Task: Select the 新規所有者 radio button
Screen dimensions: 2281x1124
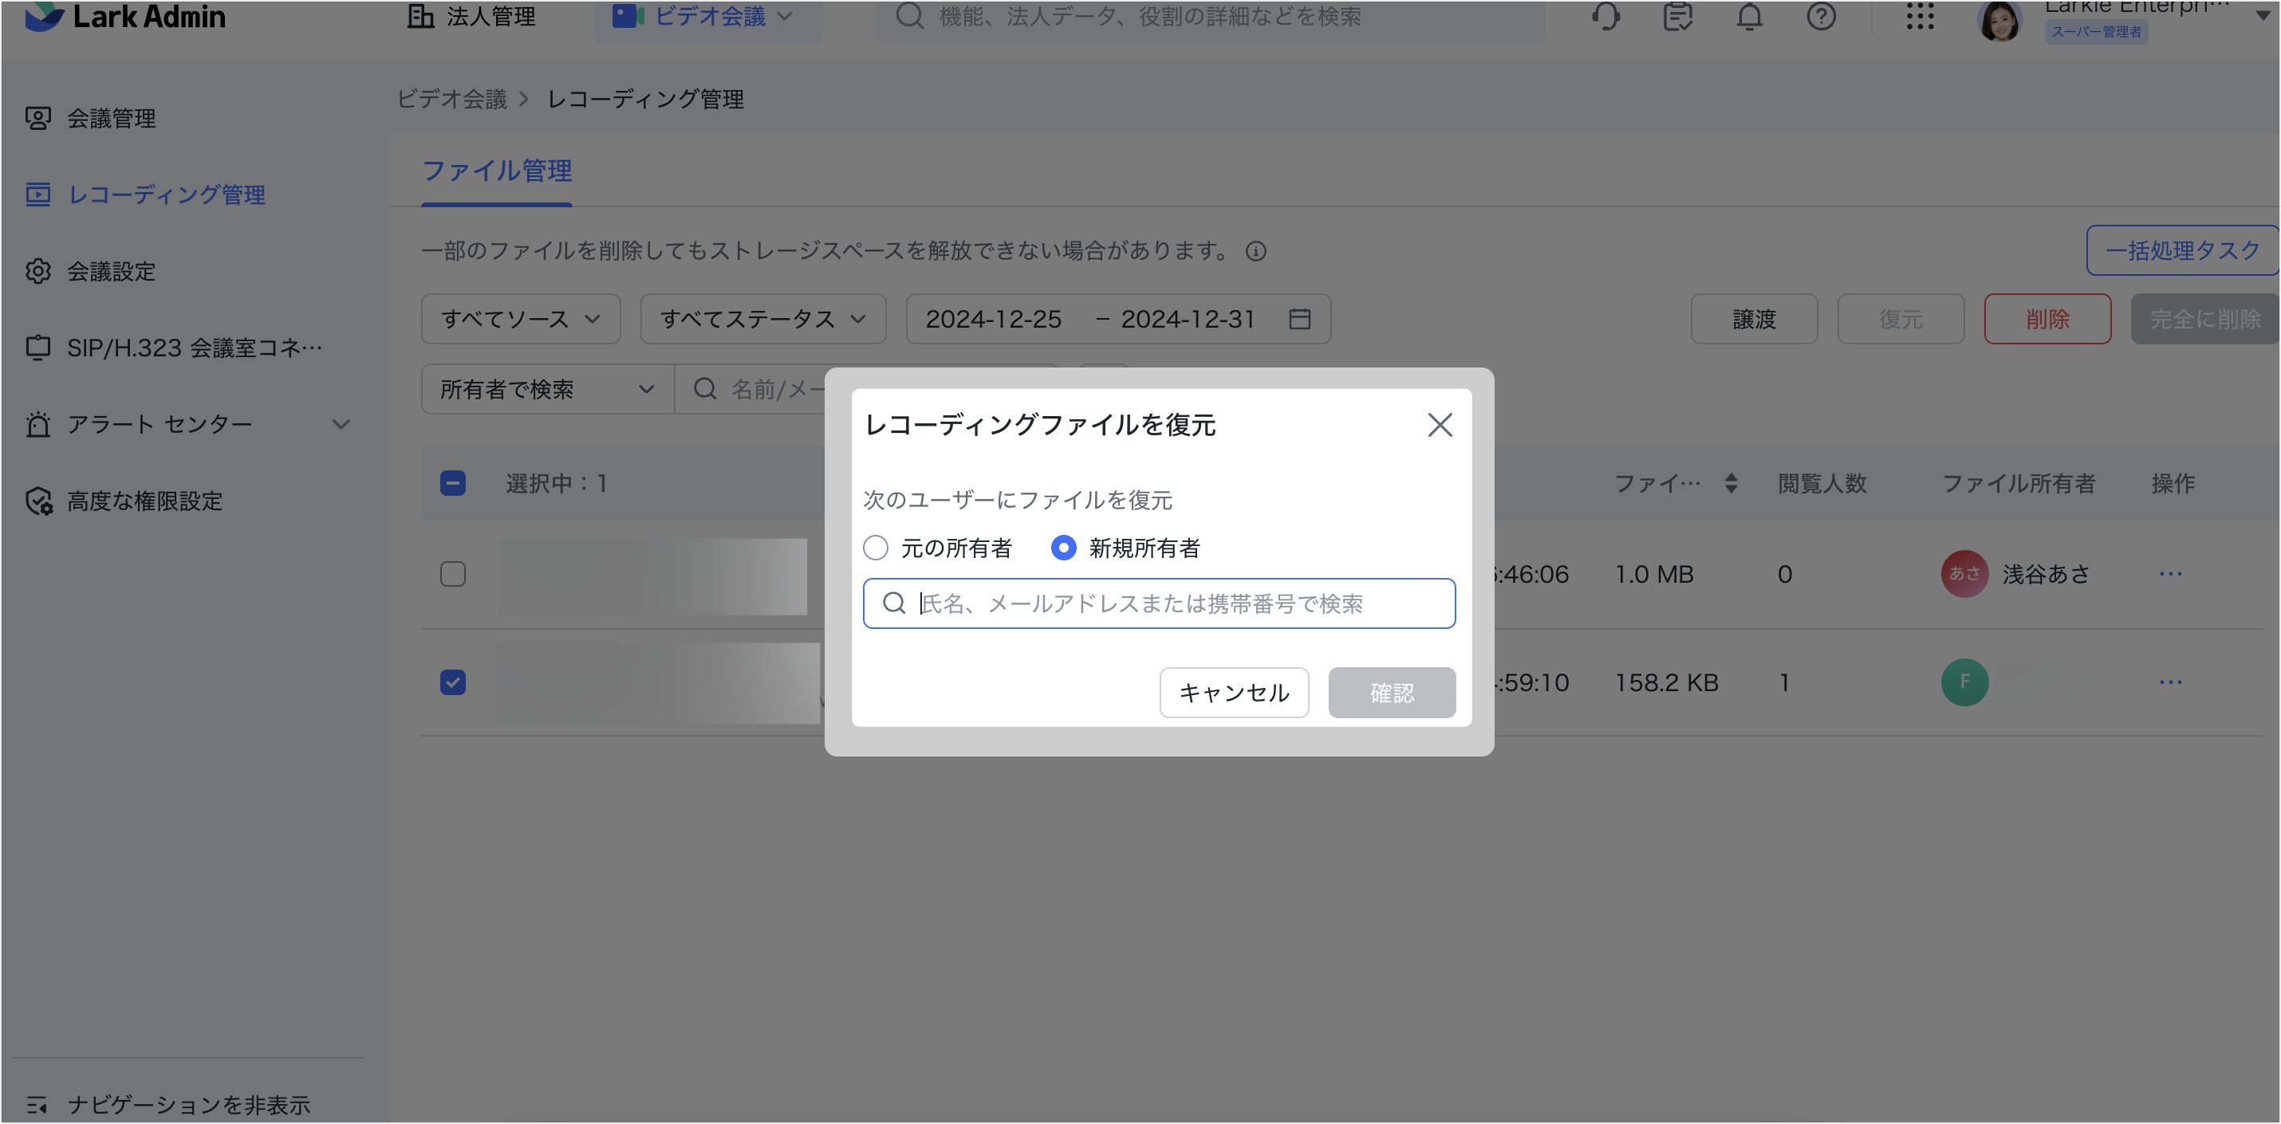Action: coord(1063,548)
